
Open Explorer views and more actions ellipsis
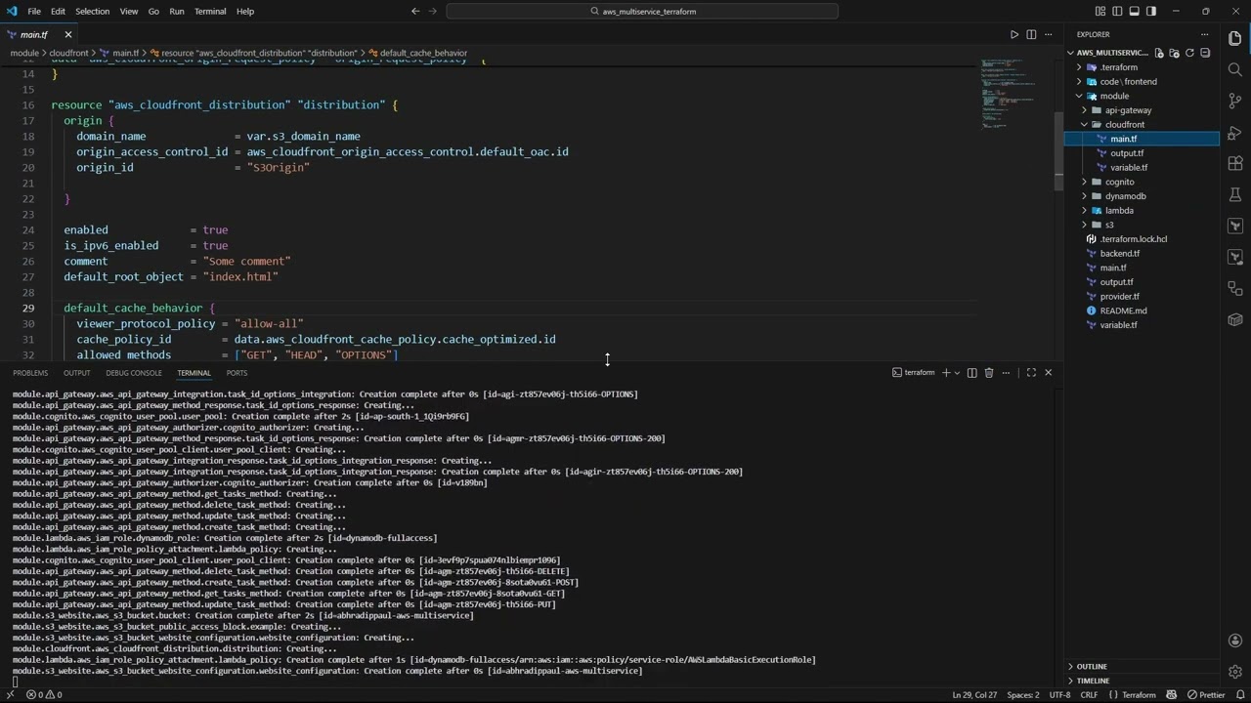[1204, 34]
